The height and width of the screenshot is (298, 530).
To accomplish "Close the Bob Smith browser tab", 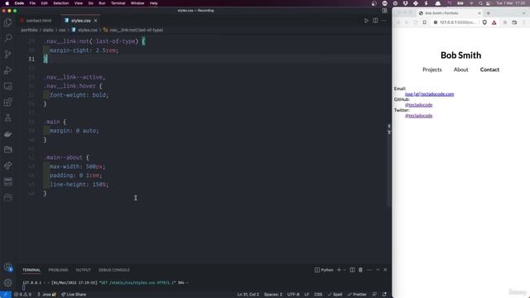I will pos(479,13).
